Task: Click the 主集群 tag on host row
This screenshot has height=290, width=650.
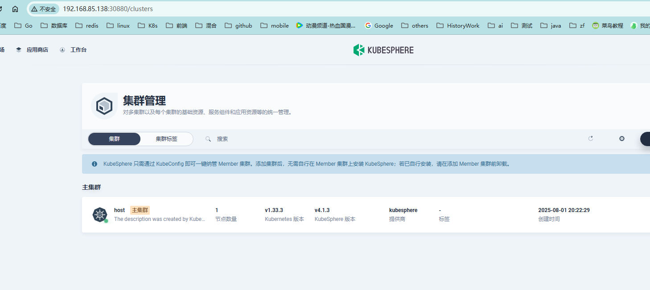Action: [x=140, y=210]
